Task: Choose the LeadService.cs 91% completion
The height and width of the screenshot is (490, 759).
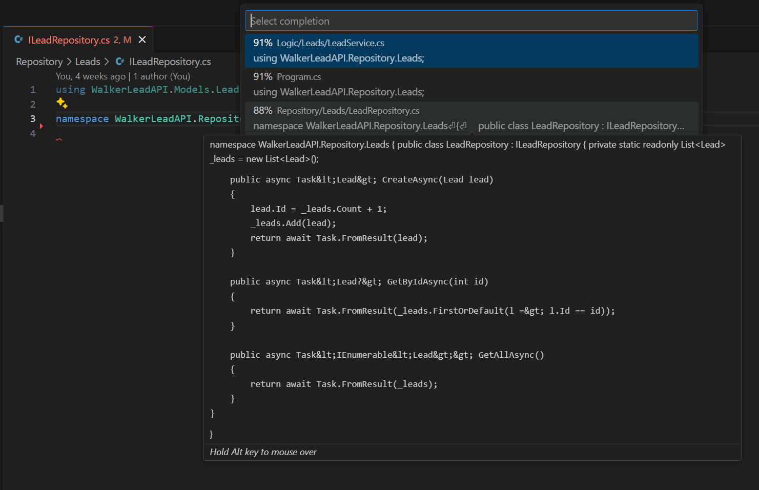Action: [471, 51]
